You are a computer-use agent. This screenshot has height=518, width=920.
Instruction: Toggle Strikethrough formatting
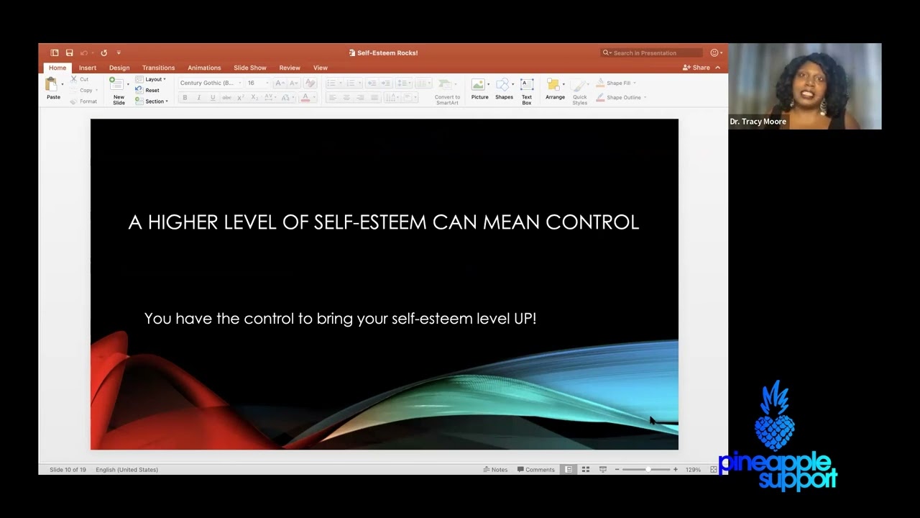click(227, 97)
